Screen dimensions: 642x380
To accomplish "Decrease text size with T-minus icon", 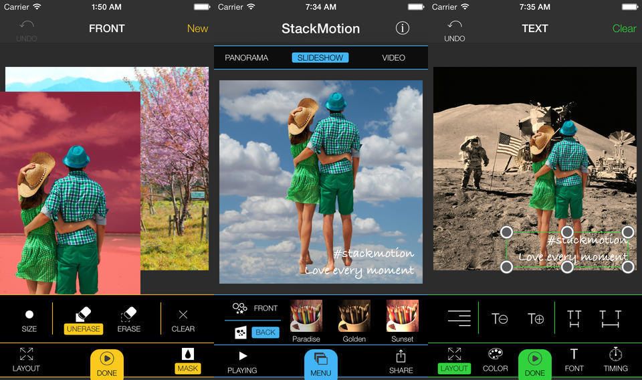I will (x=500, y=318).
